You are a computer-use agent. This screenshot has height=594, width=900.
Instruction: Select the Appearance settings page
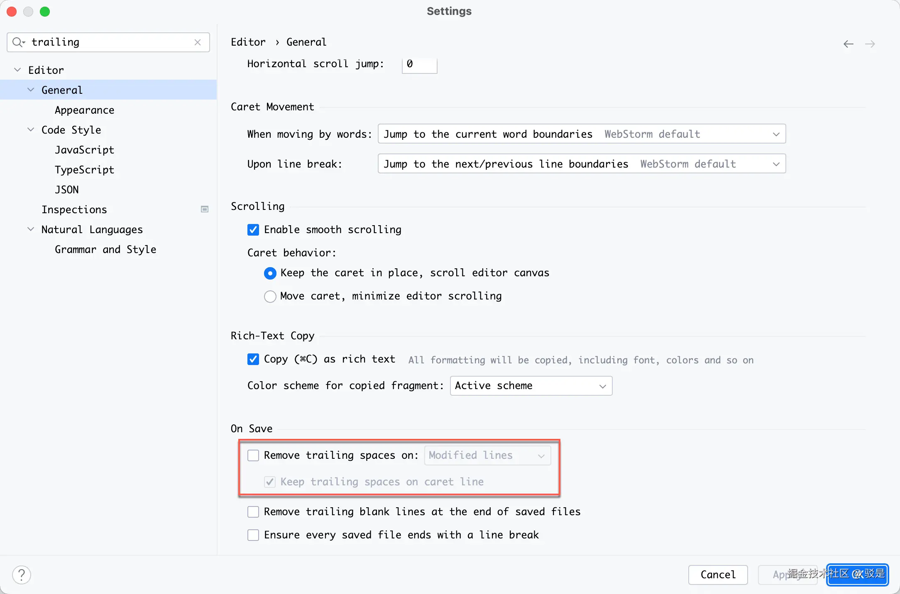point(84,110)
